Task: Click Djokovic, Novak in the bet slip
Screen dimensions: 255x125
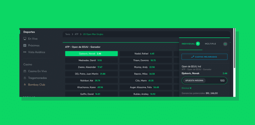Action: [191, 73]
